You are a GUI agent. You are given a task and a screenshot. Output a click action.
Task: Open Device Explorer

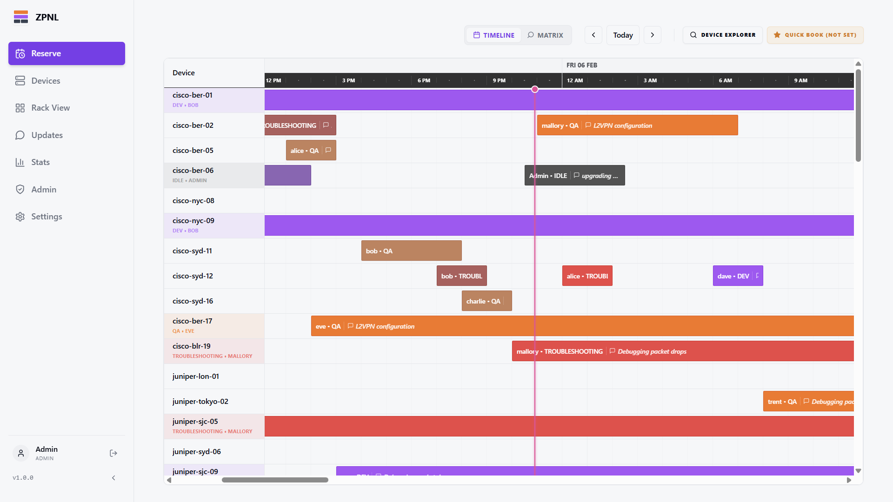pos(722,35)
